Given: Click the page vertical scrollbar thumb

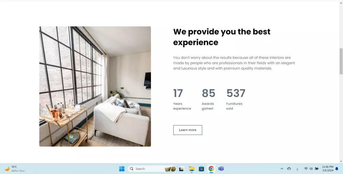Looking at the screenshot, I should [341, 61].
